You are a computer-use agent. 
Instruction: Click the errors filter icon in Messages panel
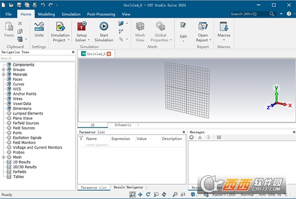coord(191,137)
